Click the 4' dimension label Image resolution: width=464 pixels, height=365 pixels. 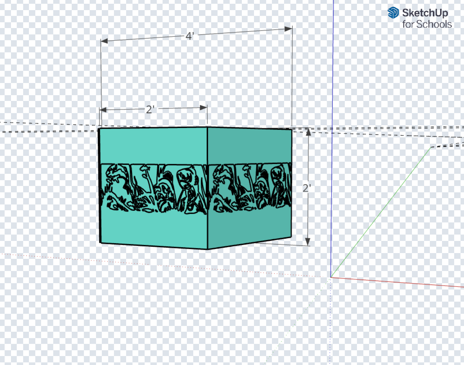(x=190, y=36)
